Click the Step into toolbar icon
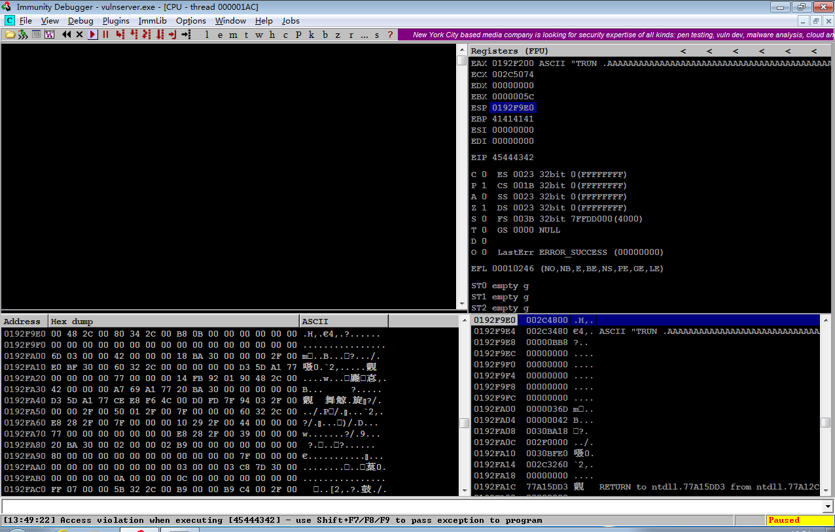This screenshot has height=532, width=835. (120, 35)
